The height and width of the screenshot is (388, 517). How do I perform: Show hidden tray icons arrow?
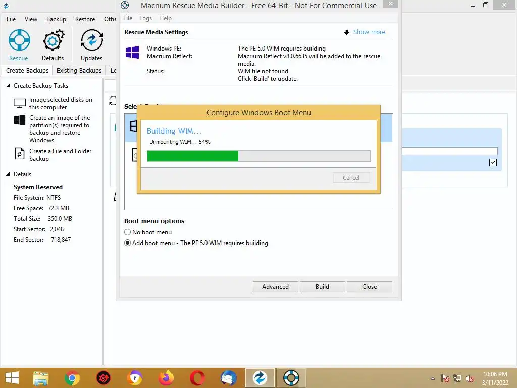tap(433, 378)
